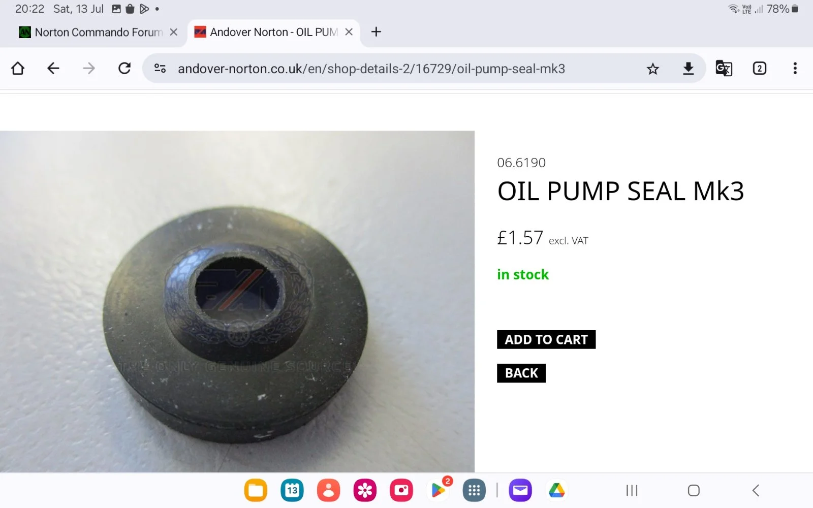This screenshot has height=508, width=813.
Task: Reload the page with refresh icon
Action: pyautogui.click(x=124, y=69)
